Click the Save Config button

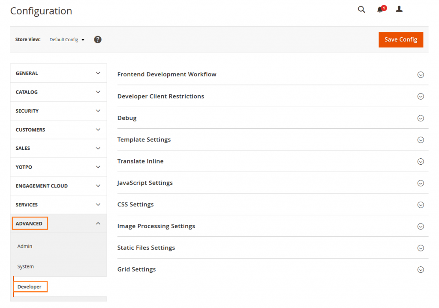point(401,39)
